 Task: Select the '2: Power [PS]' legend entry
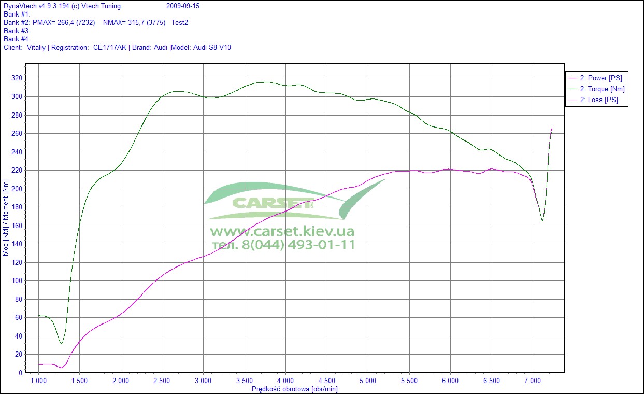(600, 78)
